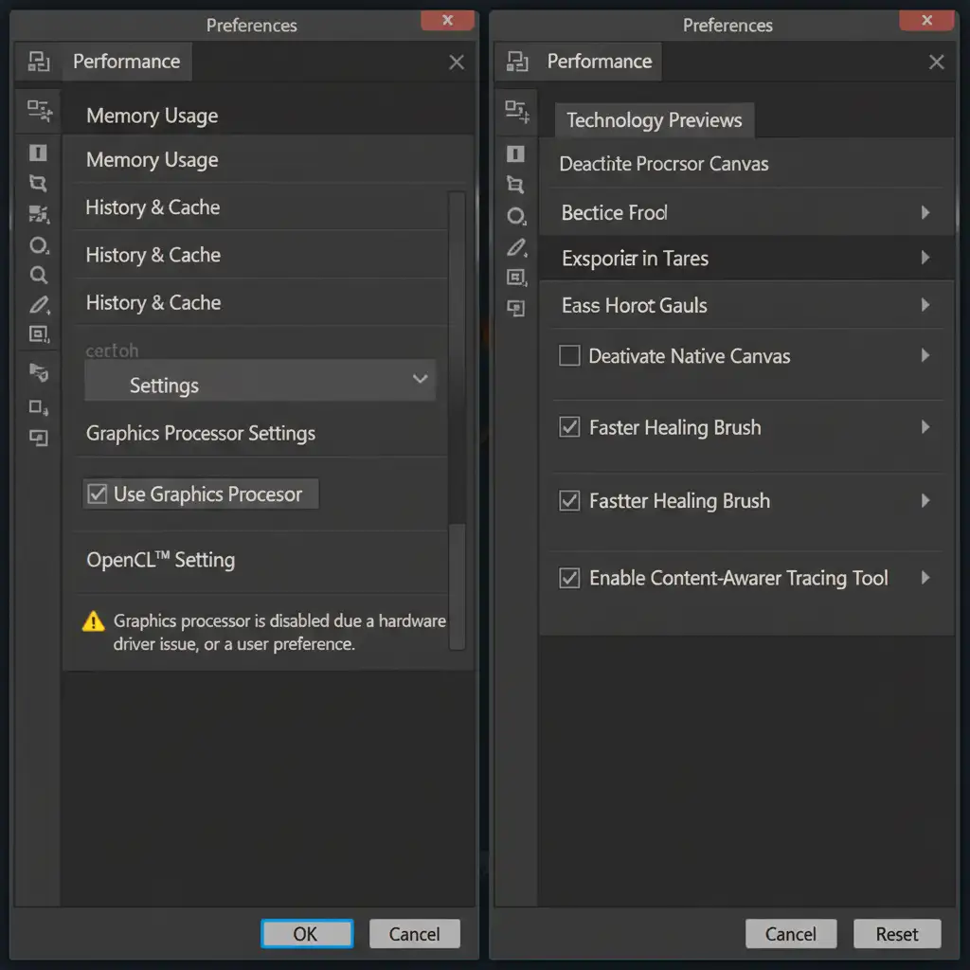Click the warning icon beside graphics processor message
The height and width of the screenshot is (970, 970).
point(93,621)
